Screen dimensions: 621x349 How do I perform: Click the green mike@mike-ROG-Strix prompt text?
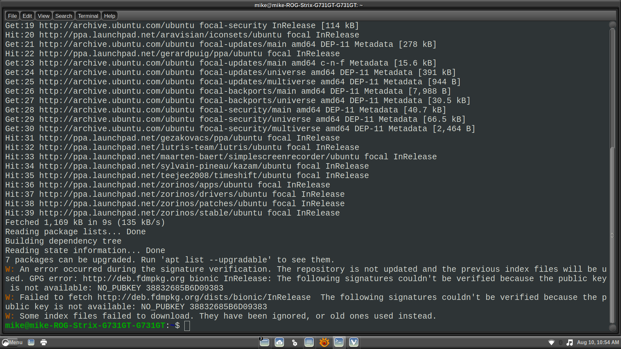coord(85,325)
